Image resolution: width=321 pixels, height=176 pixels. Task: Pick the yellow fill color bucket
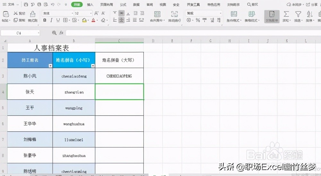84,20
